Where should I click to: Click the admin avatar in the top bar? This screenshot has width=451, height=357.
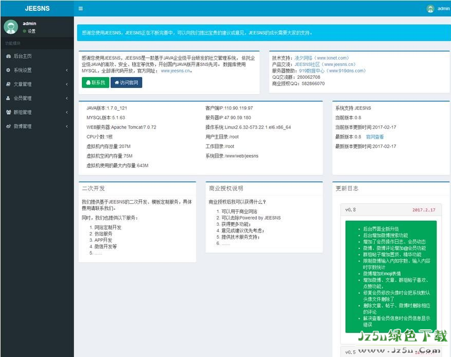(x=430, y=9)
